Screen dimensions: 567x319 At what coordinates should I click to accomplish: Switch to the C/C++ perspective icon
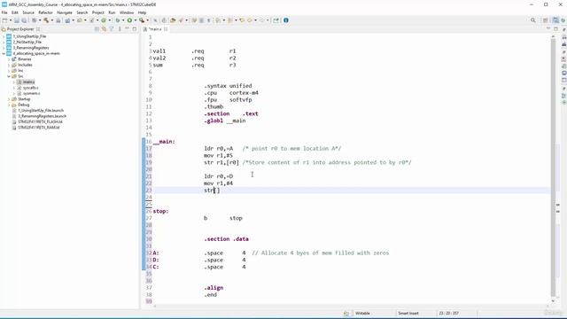point(555,20)
